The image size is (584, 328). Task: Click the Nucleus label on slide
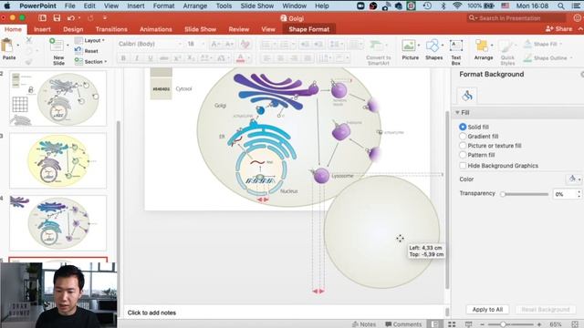point(288,190)
